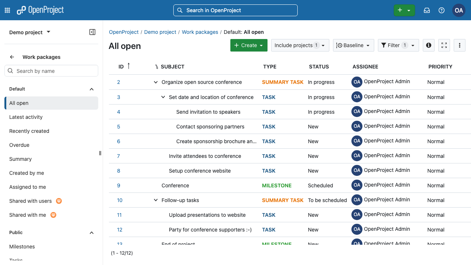Viewport: 471px width, 265px height.
Task: Open work package ID 9 link
Action: point(118,185)
